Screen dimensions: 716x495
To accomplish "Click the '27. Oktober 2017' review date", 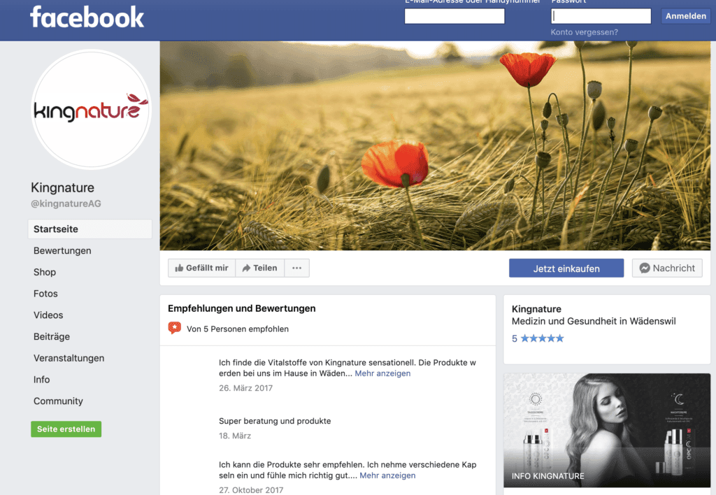I will tap(251, 490).
